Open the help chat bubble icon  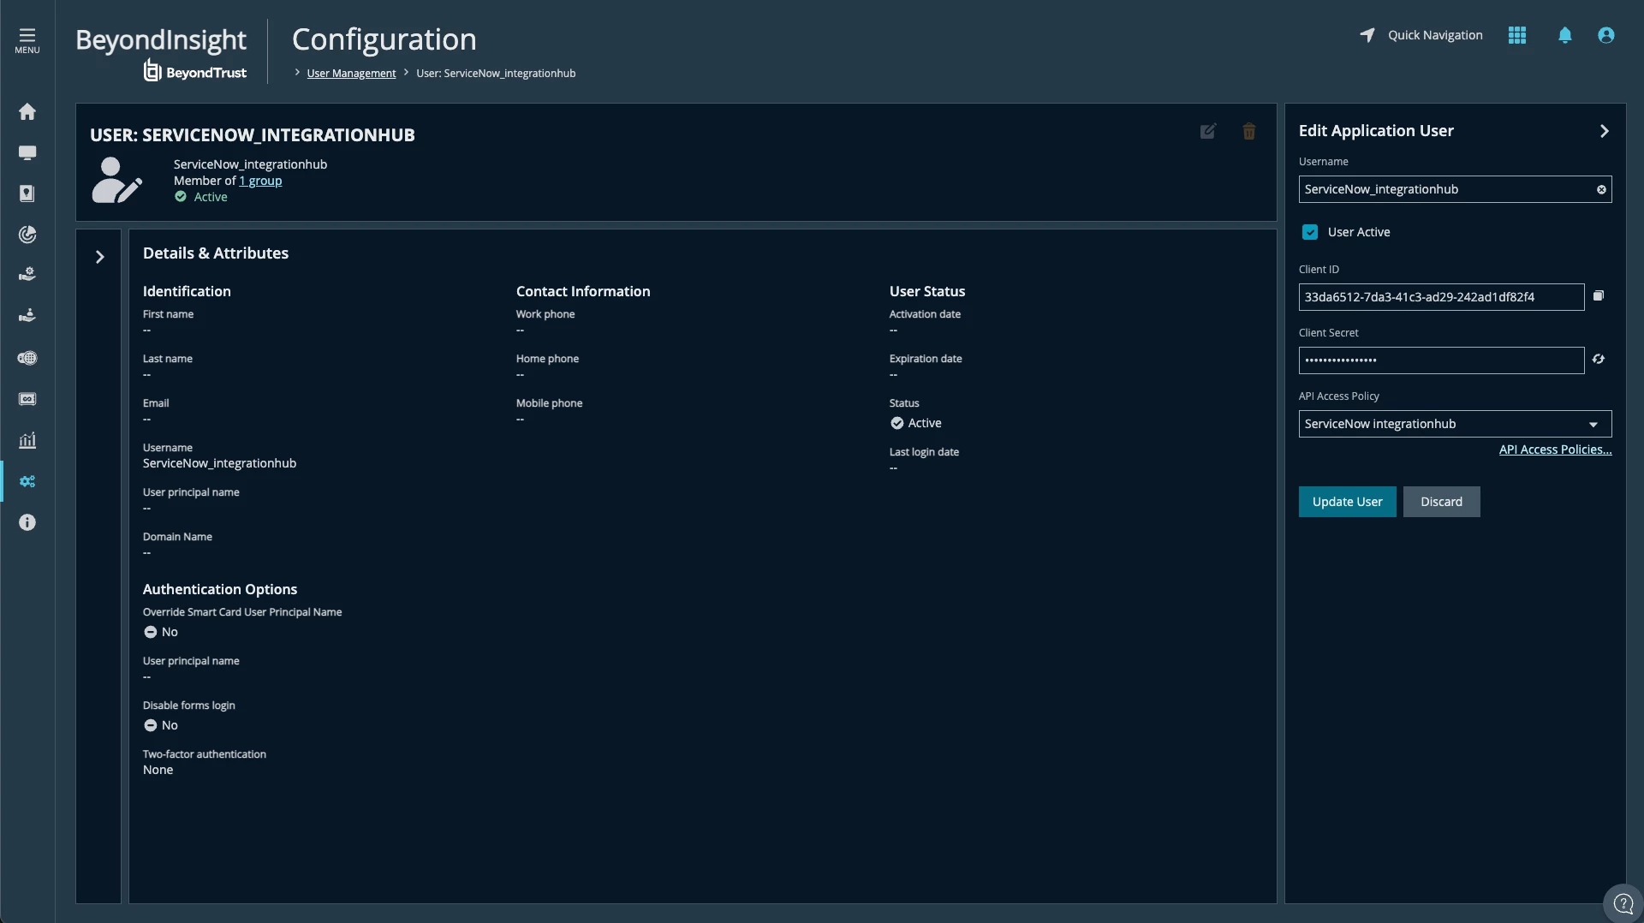click(x=1623, y=903)
